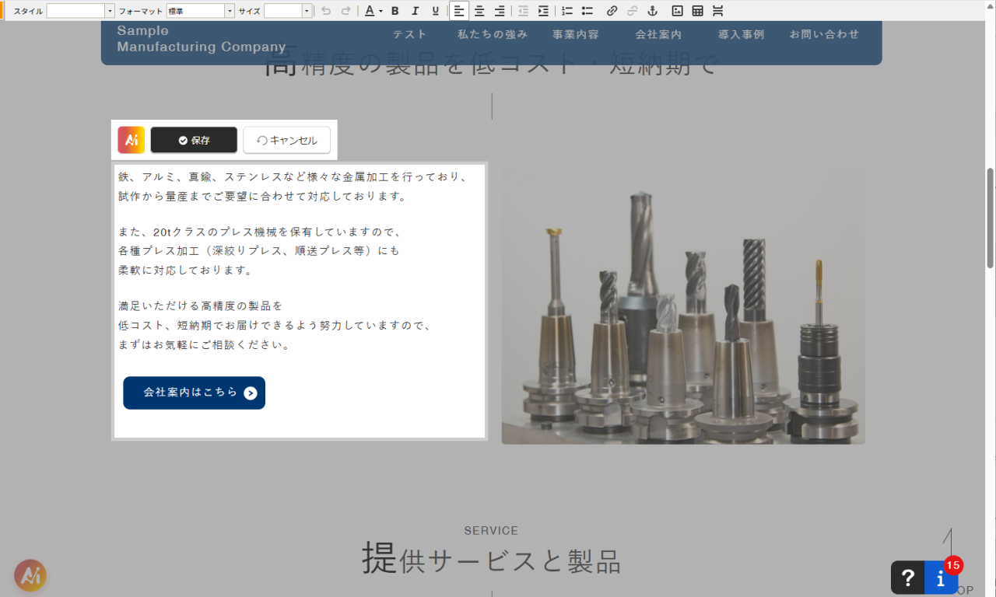Click the AI icon beside 保存
The image size is (996, 597).
tap(132, 140)
